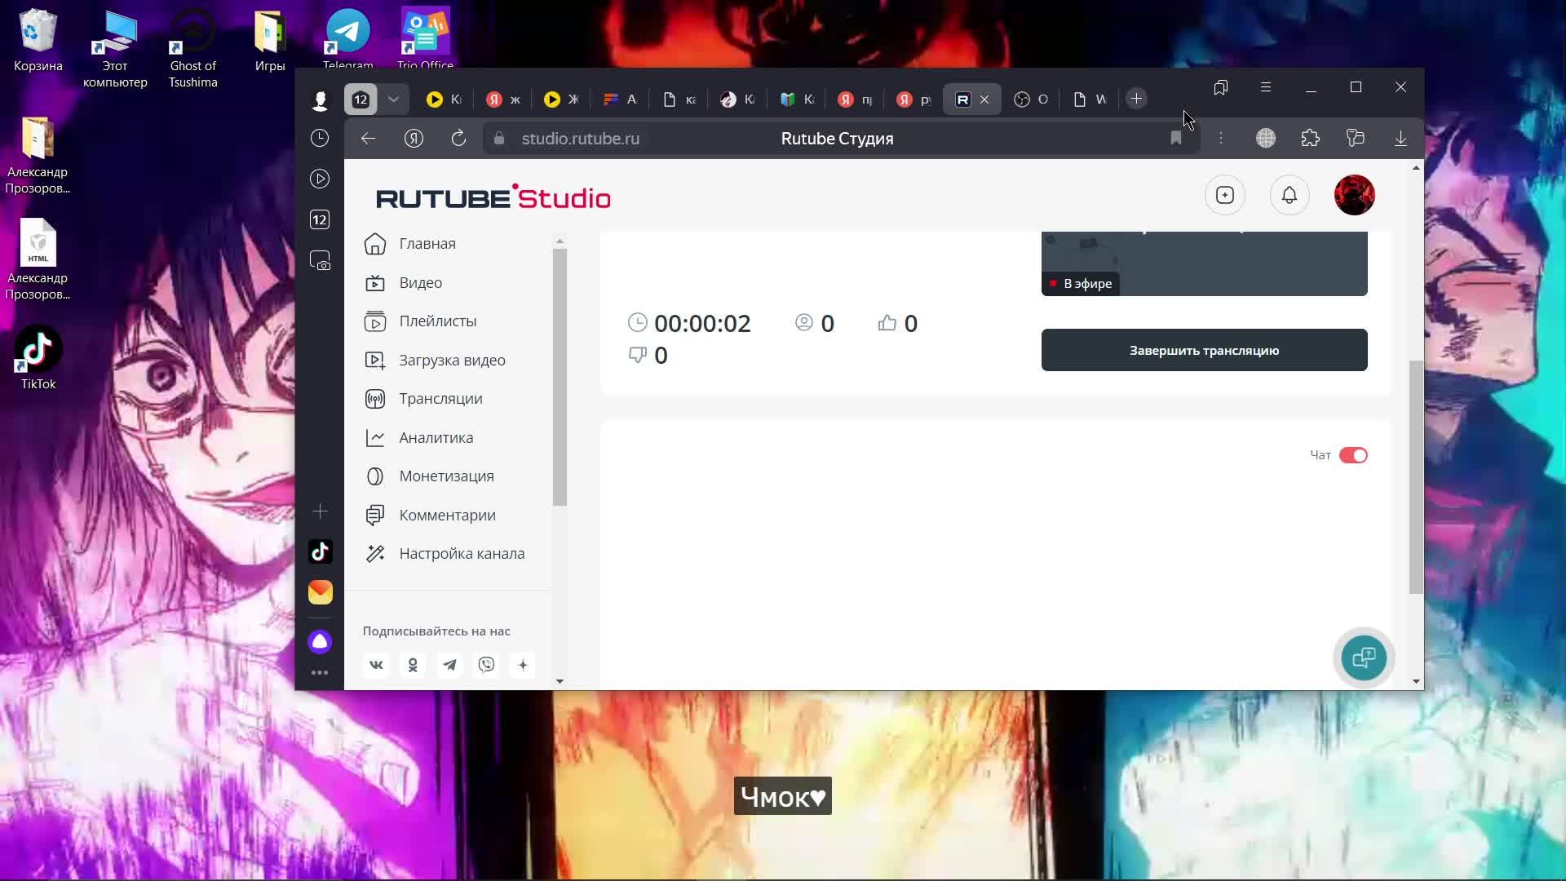The image size is (1566, 881).
Task: Click the RUTUBE Studio logo
Action: [x=493, y=197]
